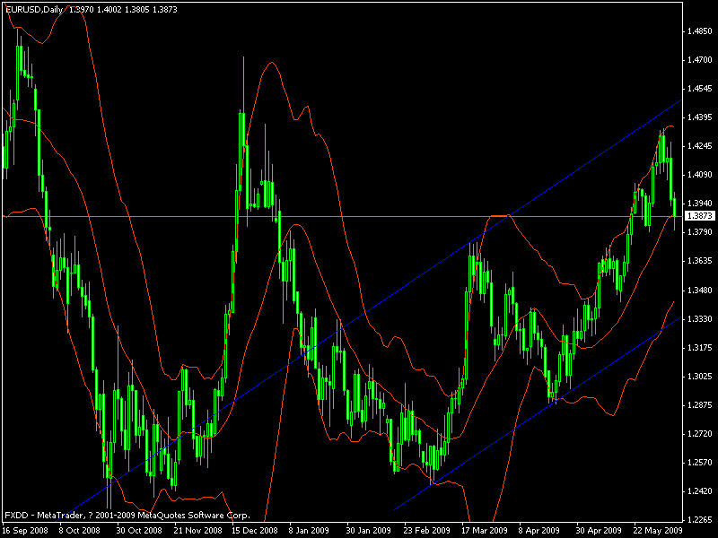Image resolution: width=718 pixels, height=538 pixels.
Task: Click the 1.2570 price axis value
Action: 700,463
